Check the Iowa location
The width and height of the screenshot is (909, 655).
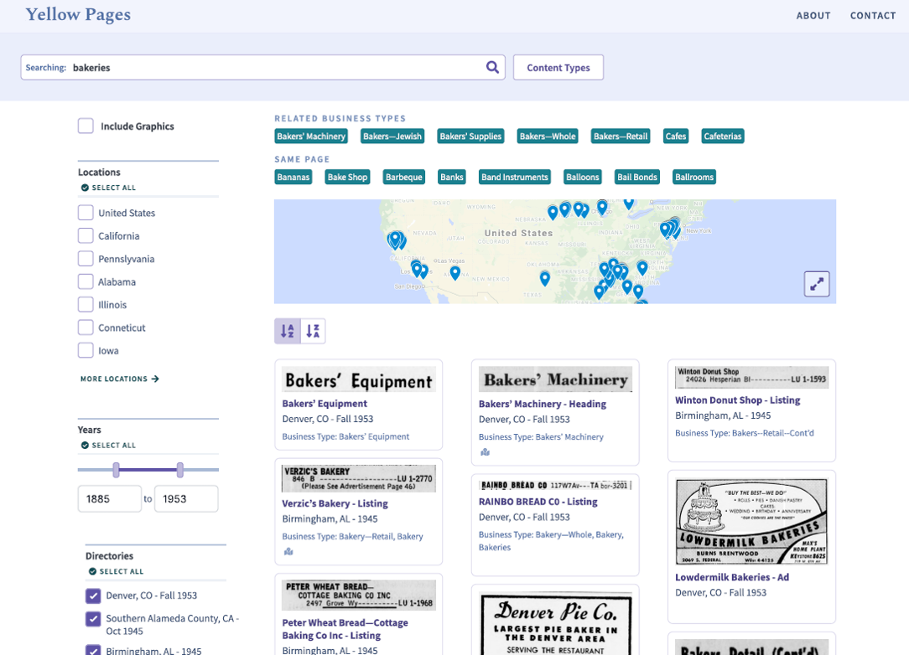click(x=86, y=350)
